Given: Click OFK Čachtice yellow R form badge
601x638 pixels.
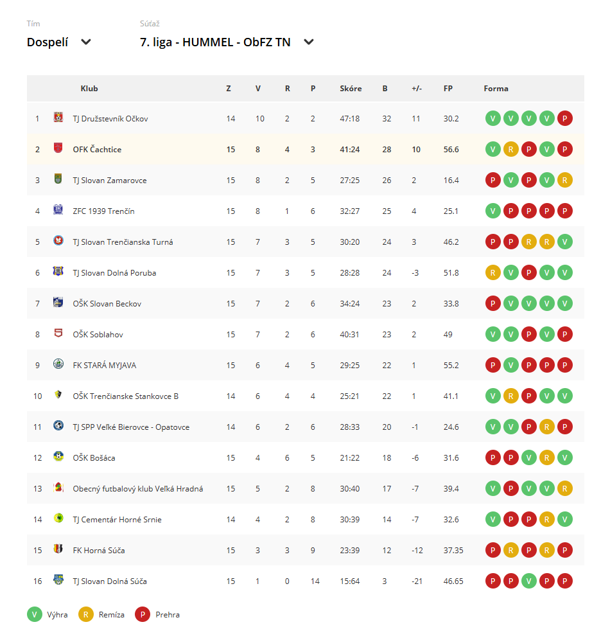Looking at the screenshot, I should pos(510,149).
